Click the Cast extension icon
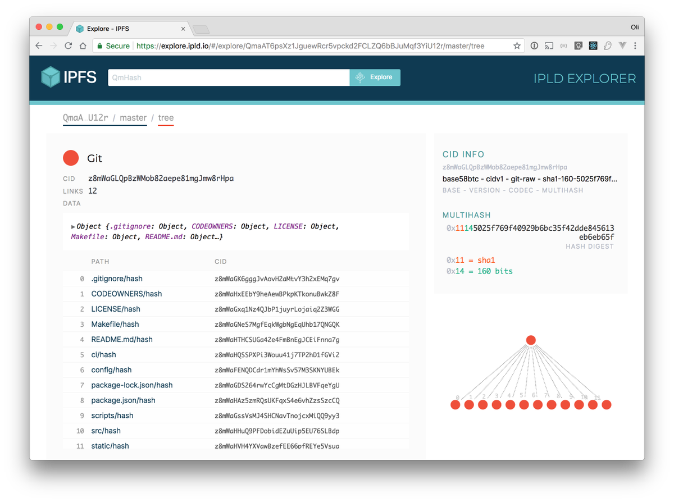 coord(549,46)
